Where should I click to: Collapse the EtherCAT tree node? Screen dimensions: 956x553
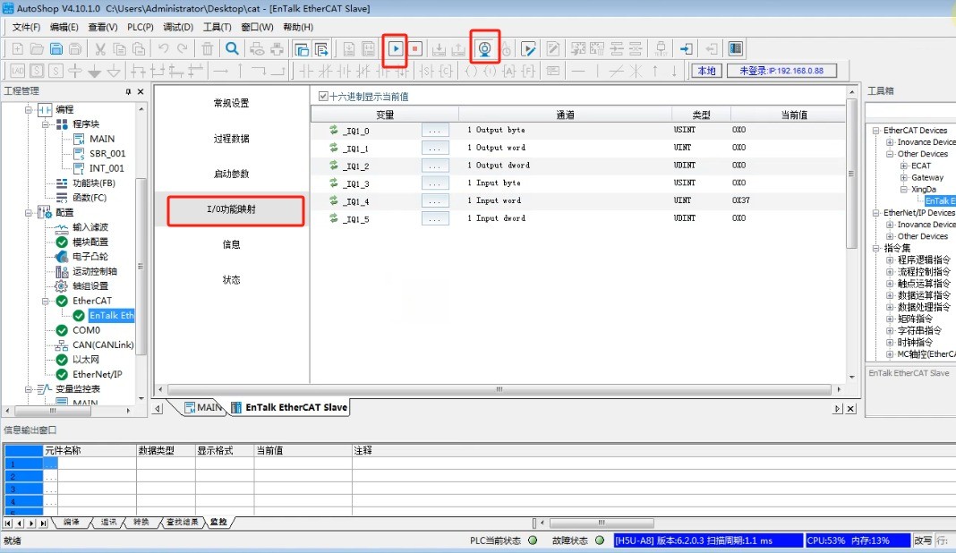point(46,302)
